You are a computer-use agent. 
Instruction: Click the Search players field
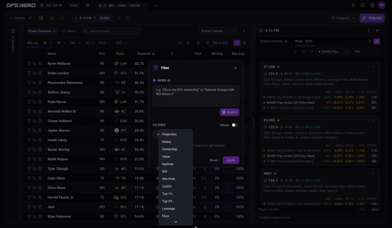click(x=111, y=31)
